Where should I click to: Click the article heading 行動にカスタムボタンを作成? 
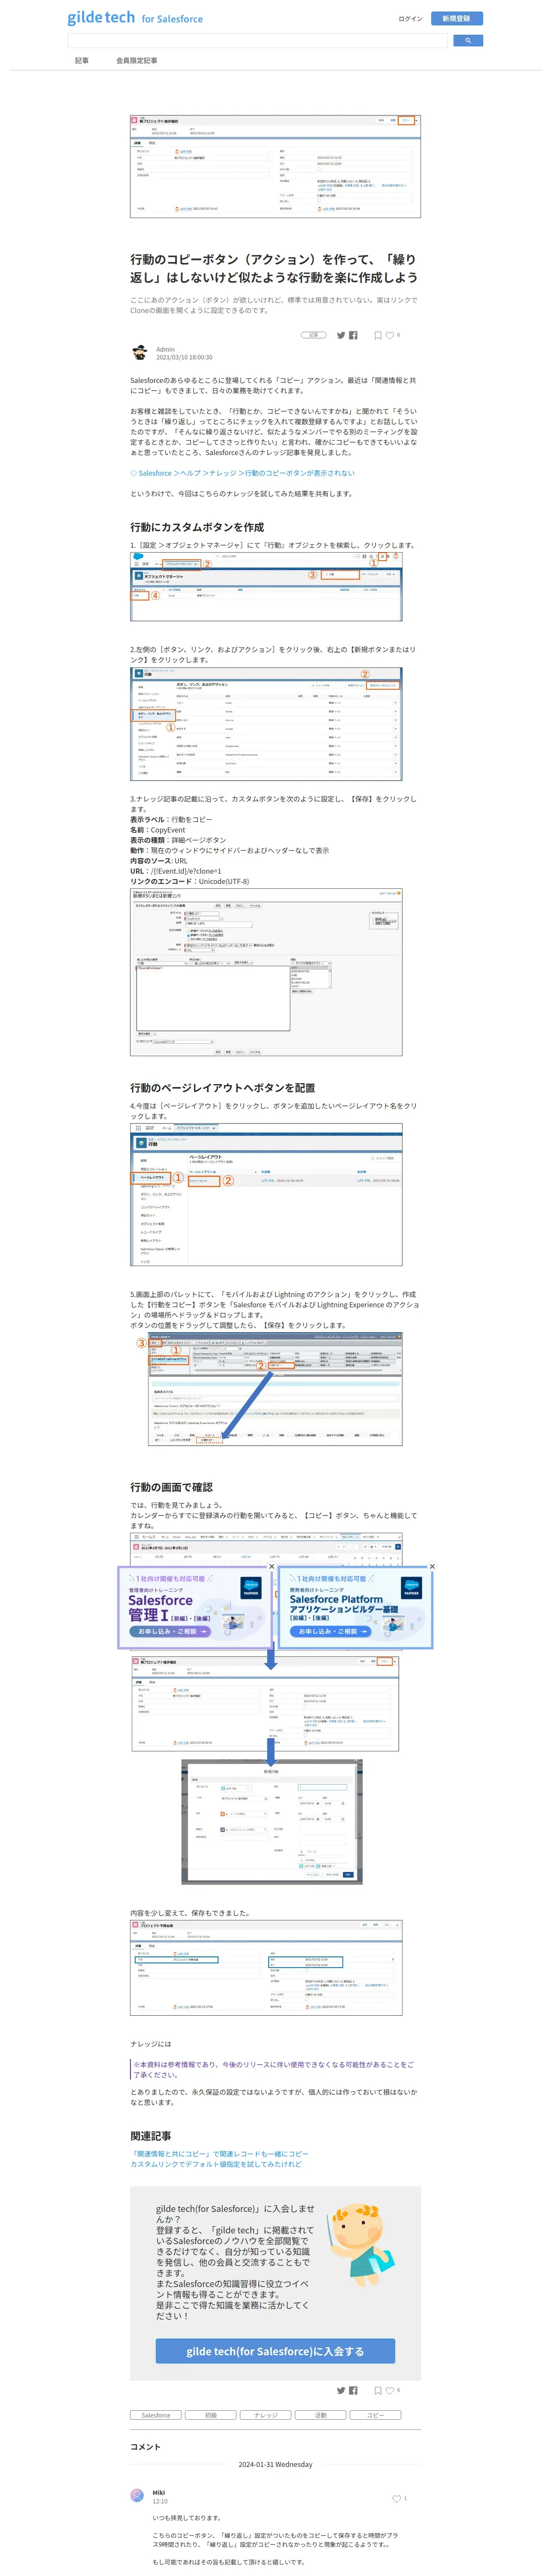coord(197,527)
